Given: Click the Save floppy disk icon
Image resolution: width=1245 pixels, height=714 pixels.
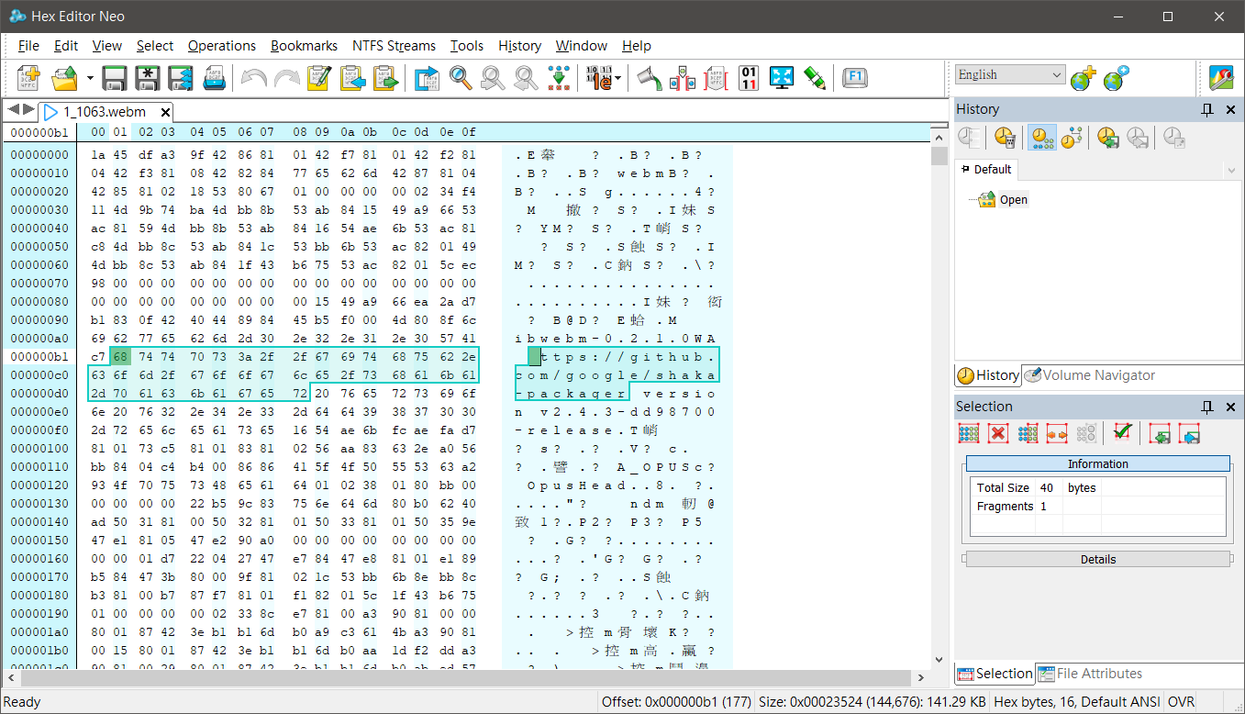Looking at the screenshot, I should click(x=114, y=78).
